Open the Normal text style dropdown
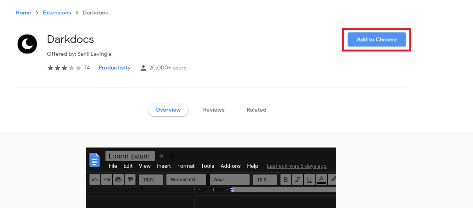This screenshot has height=208, width=473. click(186, 180)
